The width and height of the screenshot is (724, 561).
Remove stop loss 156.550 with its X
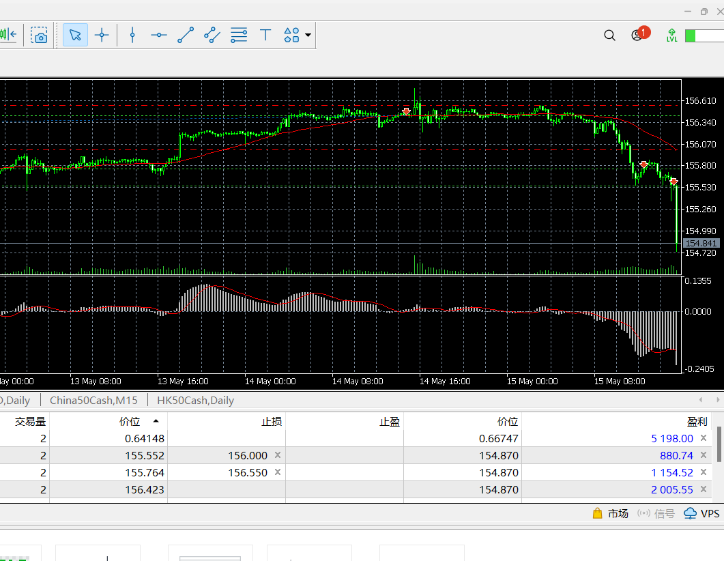coord(278,472)
